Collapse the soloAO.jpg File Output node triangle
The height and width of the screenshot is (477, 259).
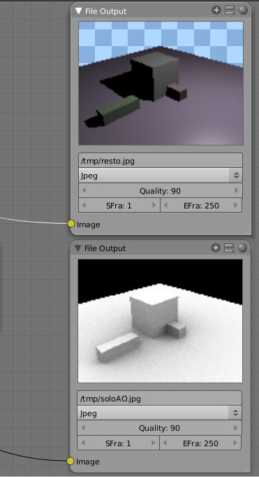point(78,248)
